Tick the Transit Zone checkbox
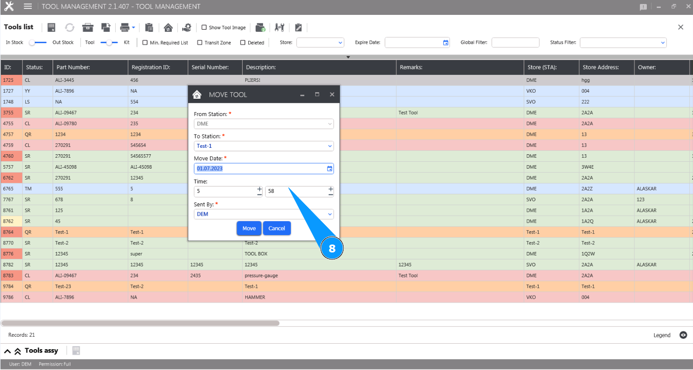Viewport: 693px width, 370px height. (x=200, y=43)
